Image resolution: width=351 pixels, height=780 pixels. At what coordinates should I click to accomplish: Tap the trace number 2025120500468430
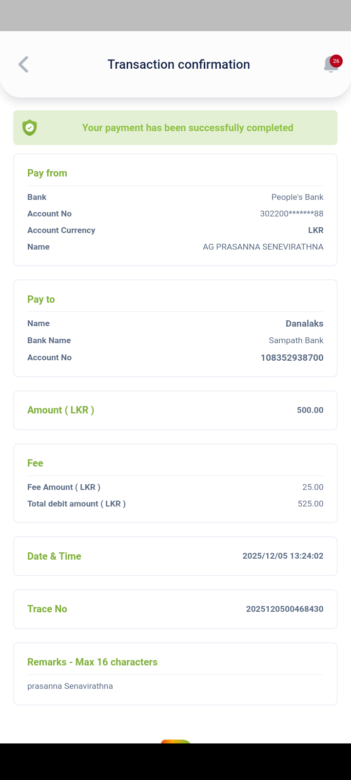285,609
